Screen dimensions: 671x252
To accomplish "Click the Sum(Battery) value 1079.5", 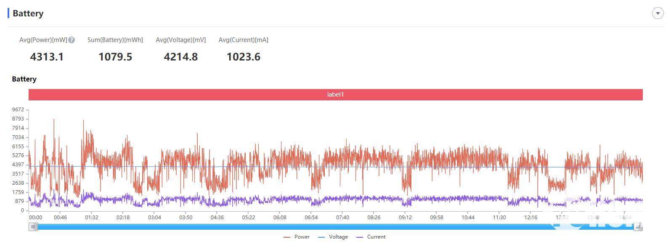I will [x=115, y=57].
